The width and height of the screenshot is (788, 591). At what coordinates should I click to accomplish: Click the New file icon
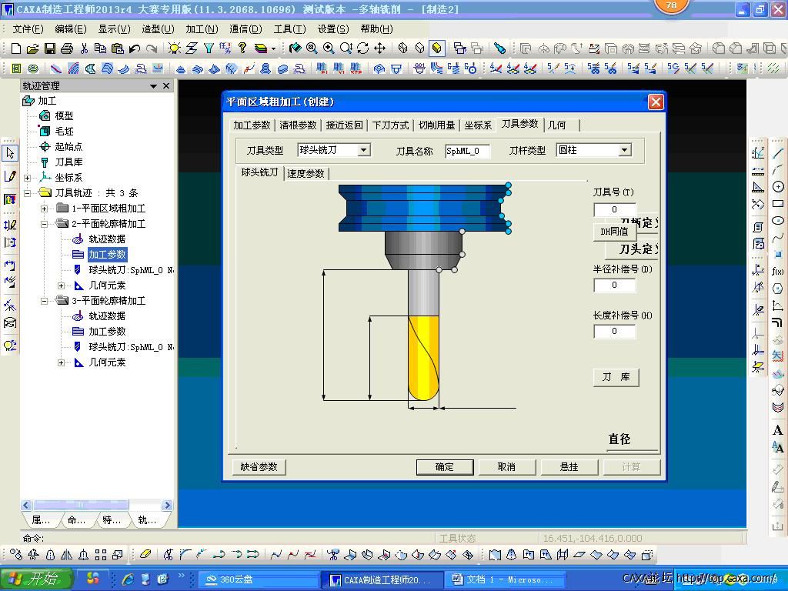15,48
